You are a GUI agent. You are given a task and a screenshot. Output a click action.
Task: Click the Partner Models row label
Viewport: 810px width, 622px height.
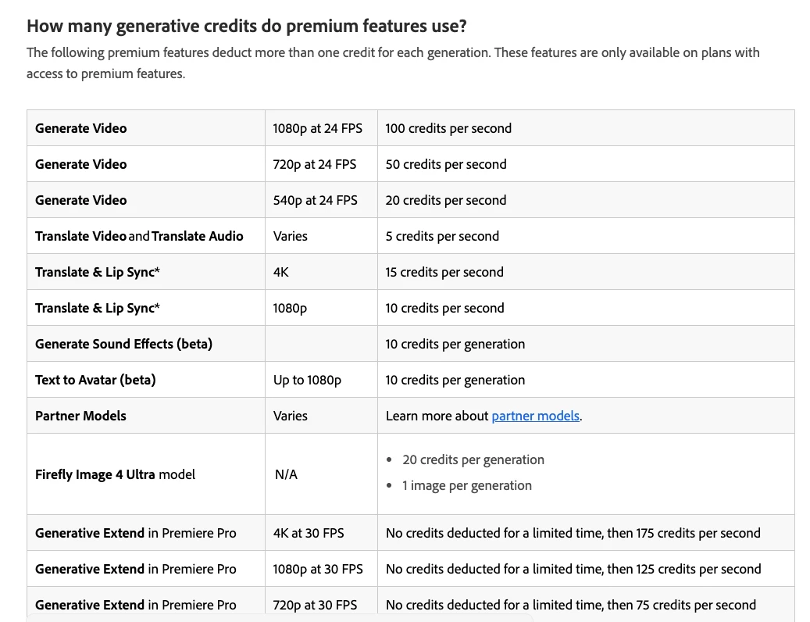[80, 416]
